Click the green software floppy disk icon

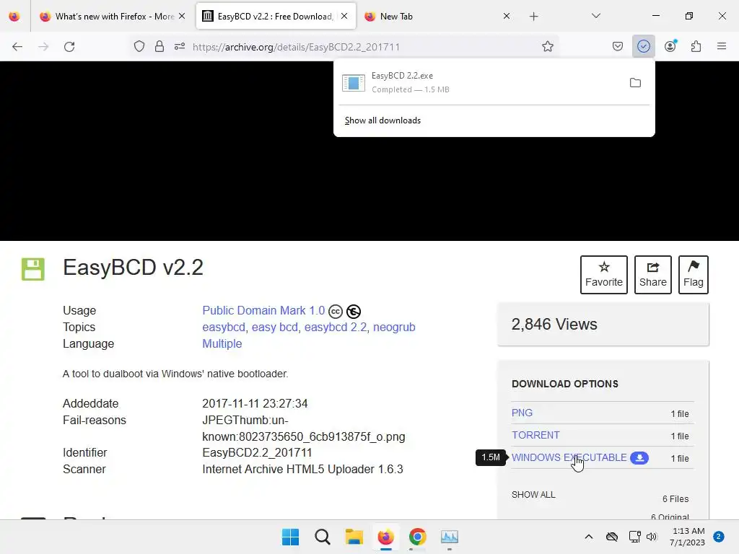[x=33, y=270]
